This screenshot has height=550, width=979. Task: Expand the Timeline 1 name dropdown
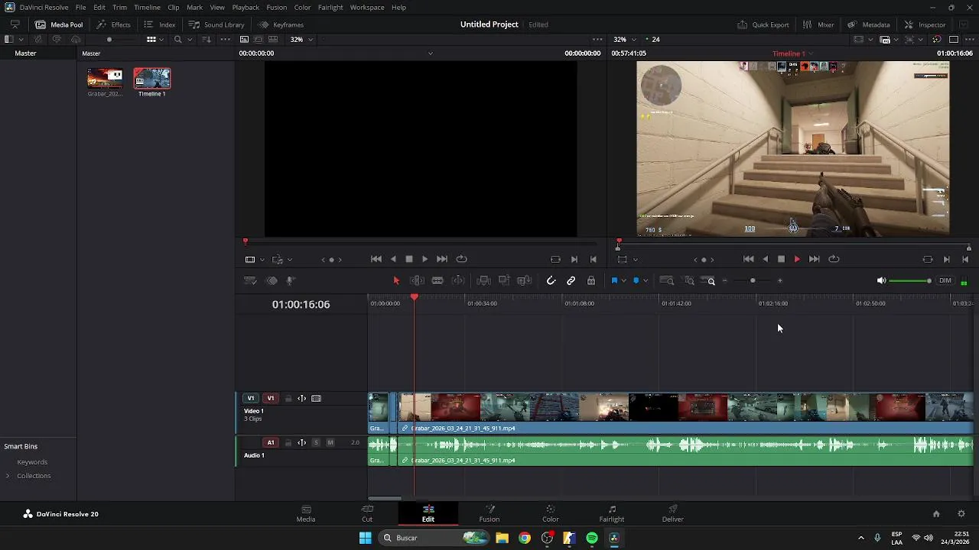pyautogui.click(x=811, y=53)
